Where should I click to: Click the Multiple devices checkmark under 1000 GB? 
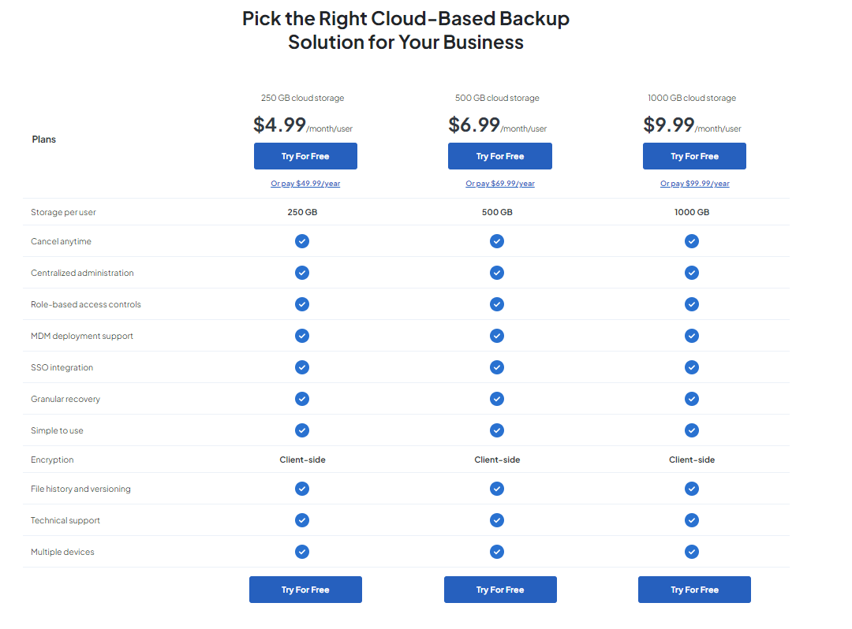click(x=692, y=552)
